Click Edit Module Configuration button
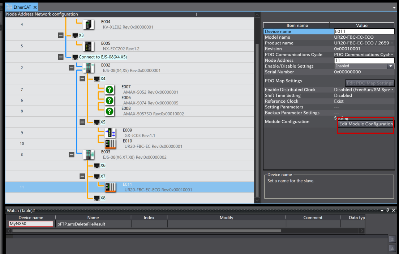This screenshot has height=254, width=399. [x=366, y=124]
